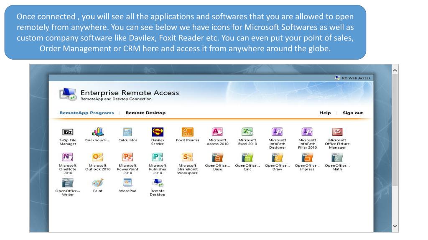
Task: Open Microsoft Excel 2010 icon
Action: 247,132
